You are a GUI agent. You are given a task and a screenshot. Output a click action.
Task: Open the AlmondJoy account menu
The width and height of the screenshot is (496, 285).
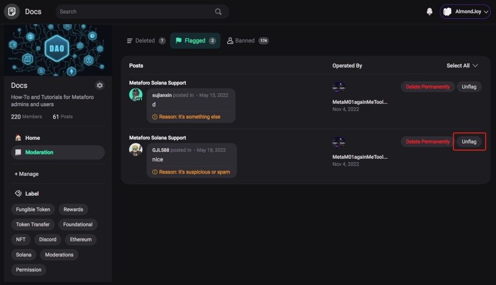coord(465,11)
